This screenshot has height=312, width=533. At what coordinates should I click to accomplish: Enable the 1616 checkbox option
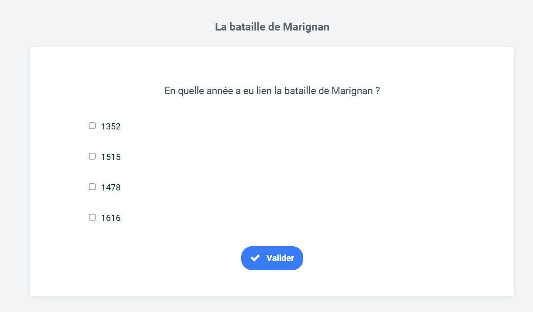92,217
